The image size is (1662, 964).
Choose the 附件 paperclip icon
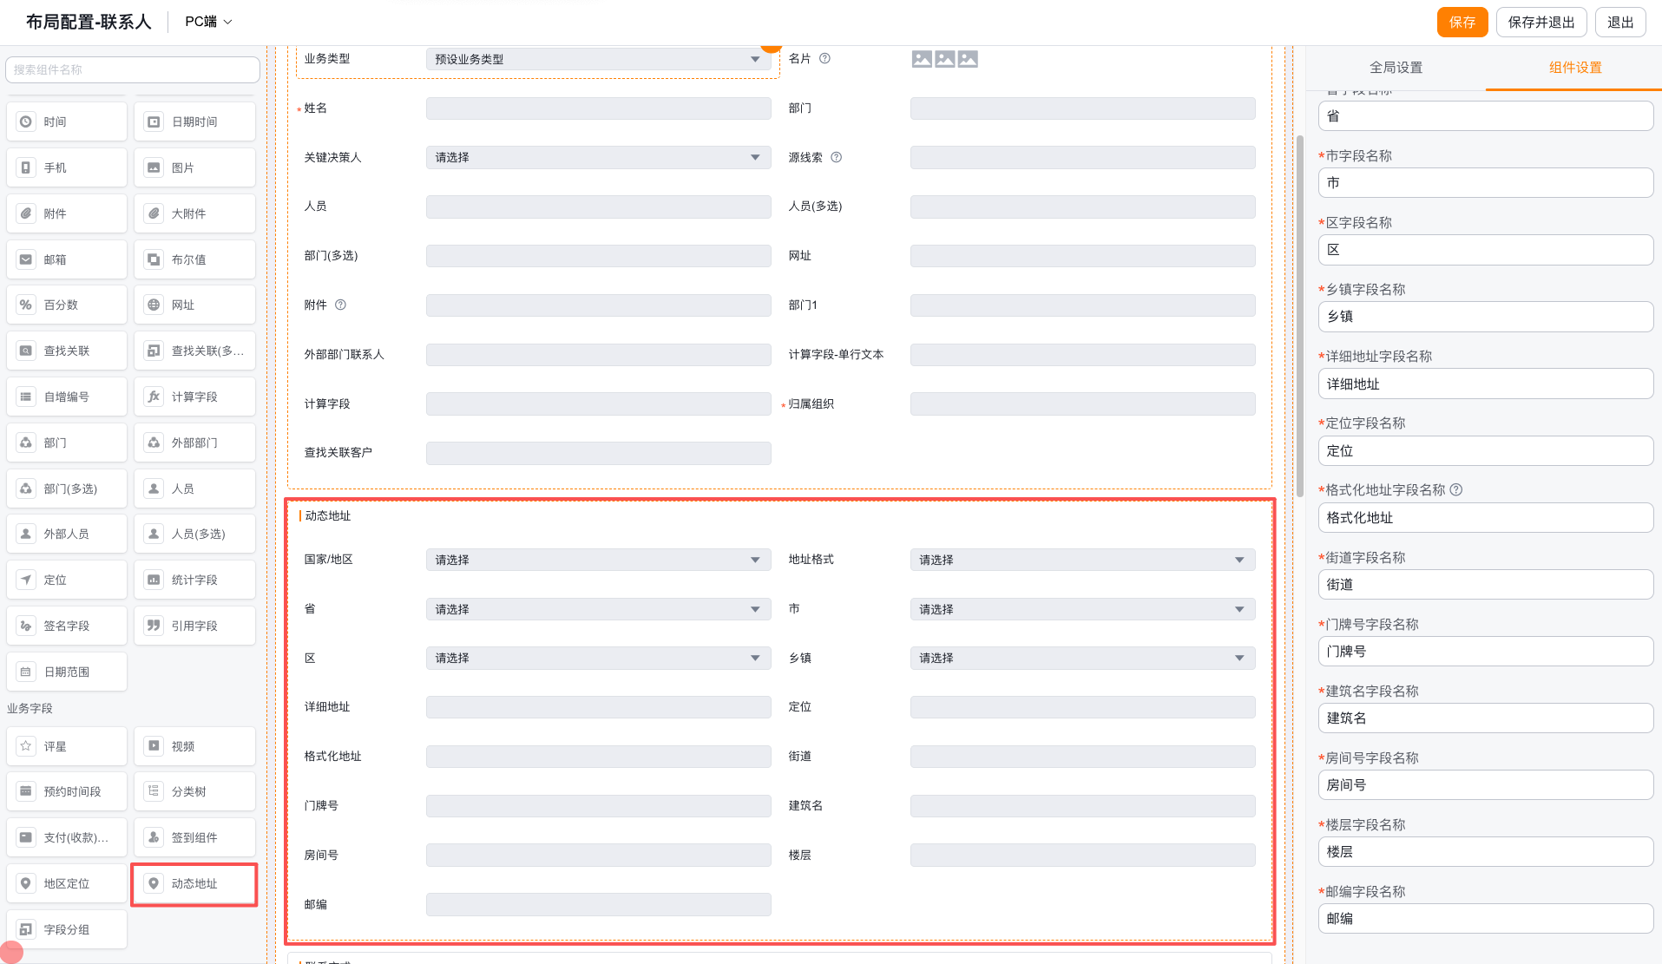pyautogui.click(x=26, y=213)
